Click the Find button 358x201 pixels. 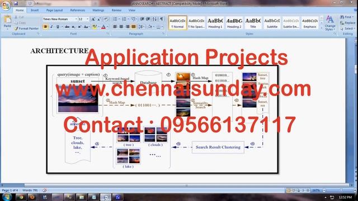tap(347, 17)
